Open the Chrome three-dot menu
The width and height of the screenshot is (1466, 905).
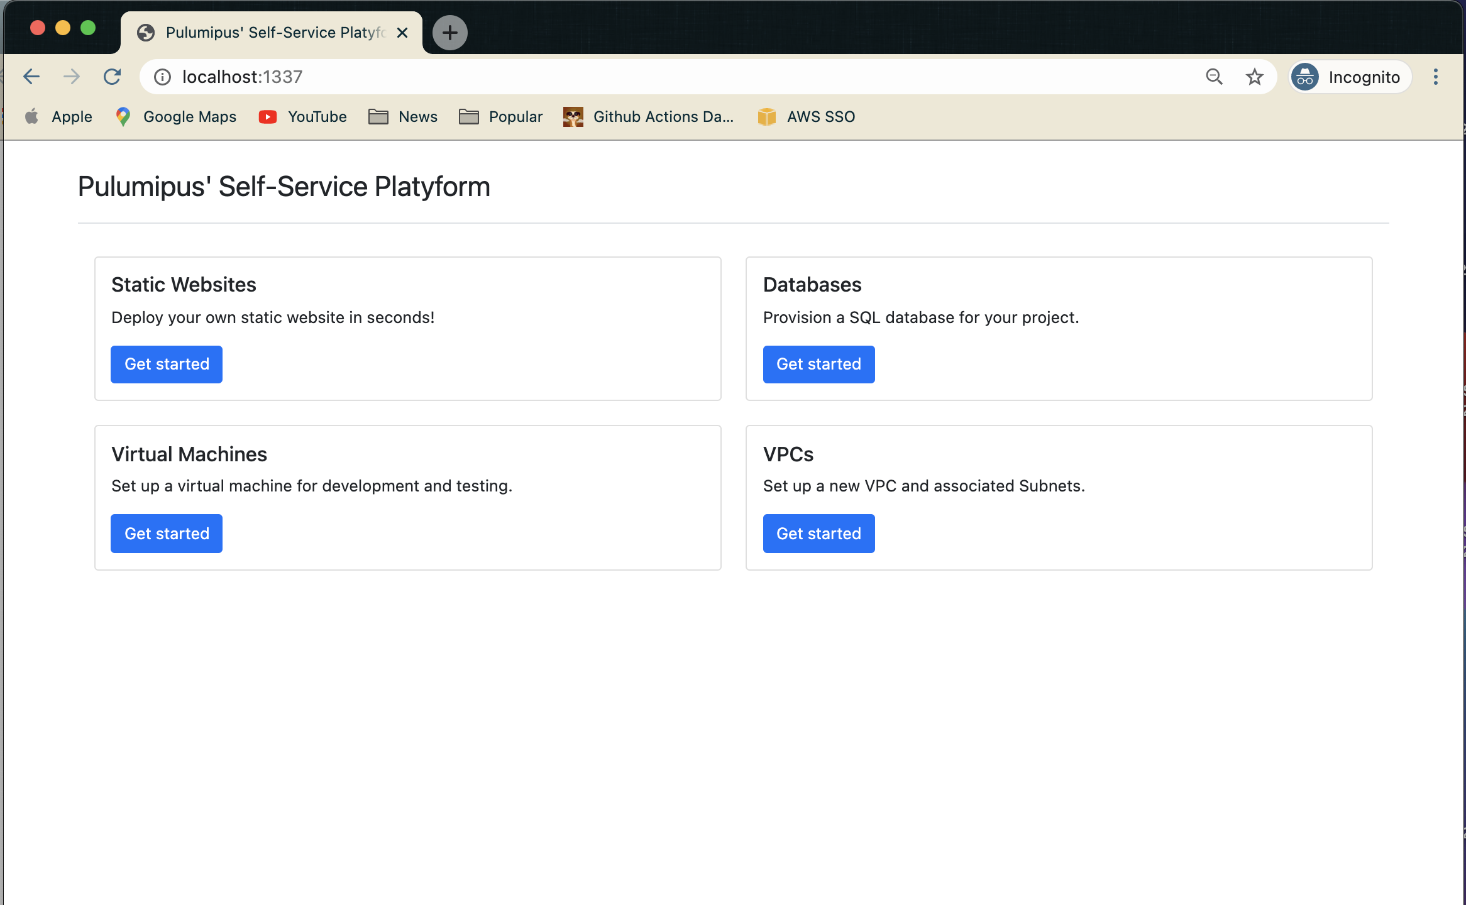1435,77
